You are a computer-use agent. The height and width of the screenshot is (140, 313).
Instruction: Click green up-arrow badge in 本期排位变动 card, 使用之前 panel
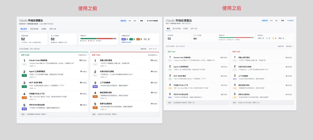(131, 39)
